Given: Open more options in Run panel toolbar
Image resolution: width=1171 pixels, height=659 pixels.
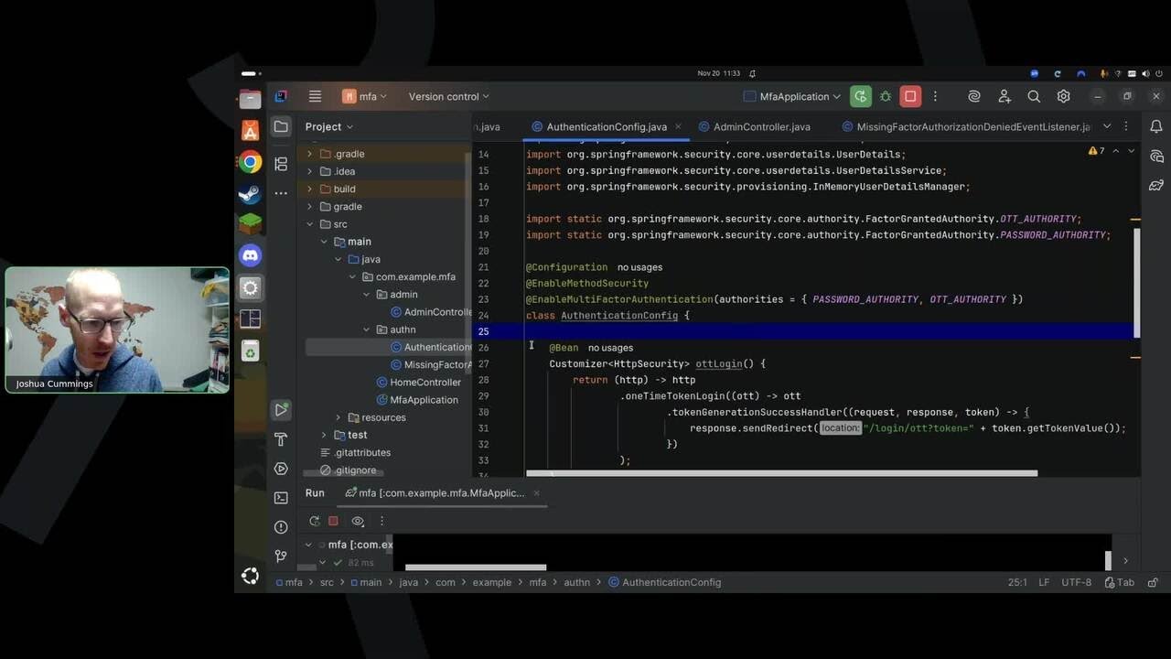Looking at the screenshot, I should [x=381, y=521].
